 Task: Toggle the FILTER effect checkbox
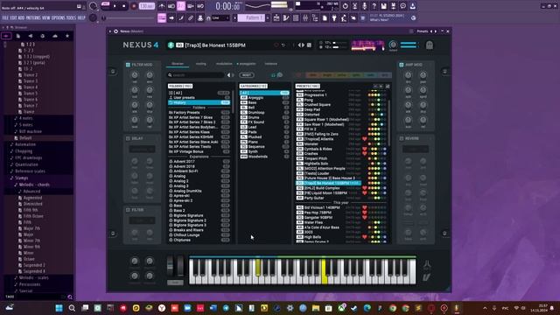(x=128, y=210)
